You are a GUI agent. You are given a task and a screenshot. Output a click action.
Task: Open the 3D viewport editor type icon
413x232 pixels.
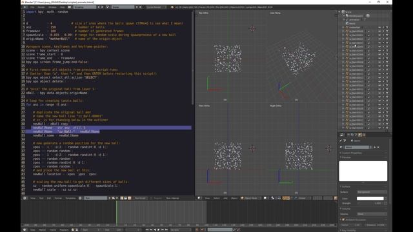(x=199, y=198)
